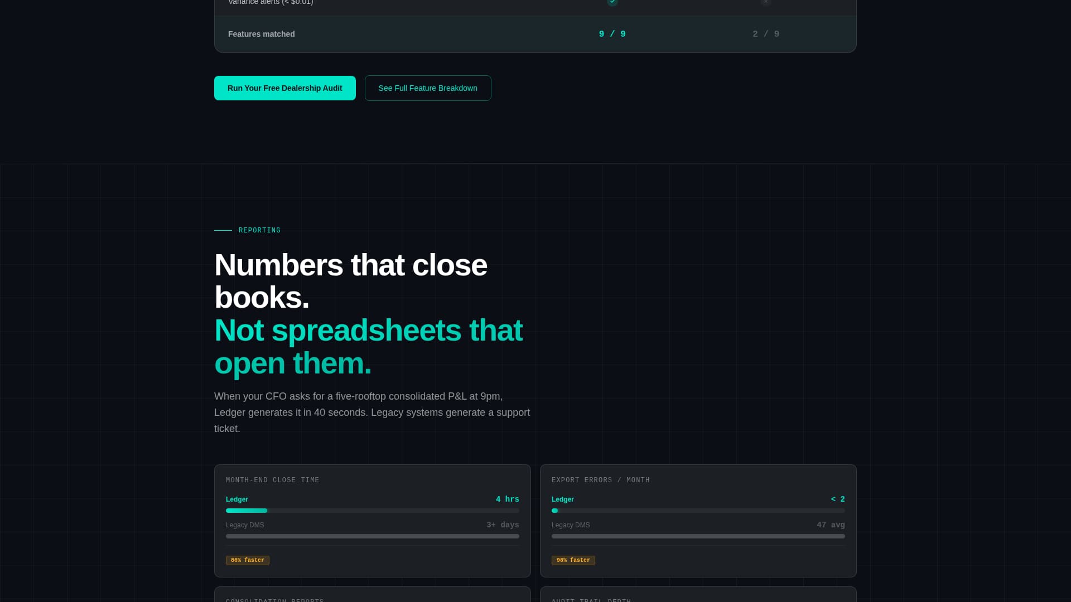The height and width of the screenshot is (602, 1071).
Task: Click EXPORT ERRORS / MONTH card title
Action: [x=600, y=480]
